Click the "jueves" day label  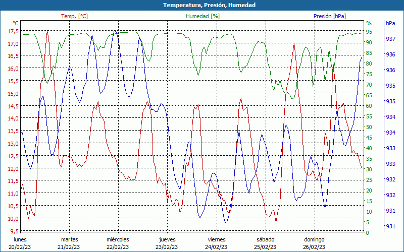click(168, 240)
